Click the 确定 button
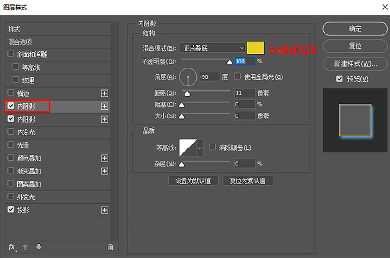The image size is (390, 258). pyautogui.click(x=355, y=29)
